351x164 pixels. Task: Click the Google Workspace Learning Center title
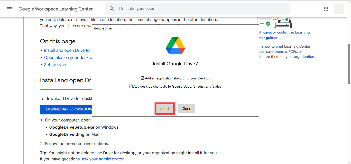[56, 9]
